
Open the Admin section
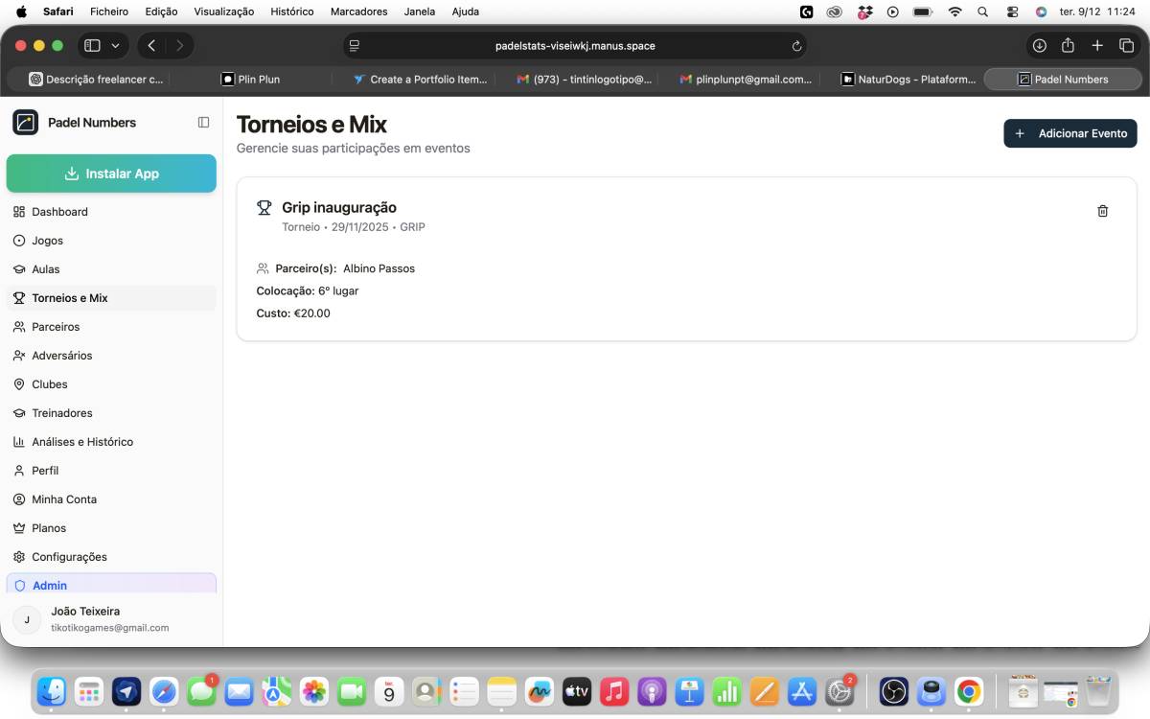click(111, 584)
